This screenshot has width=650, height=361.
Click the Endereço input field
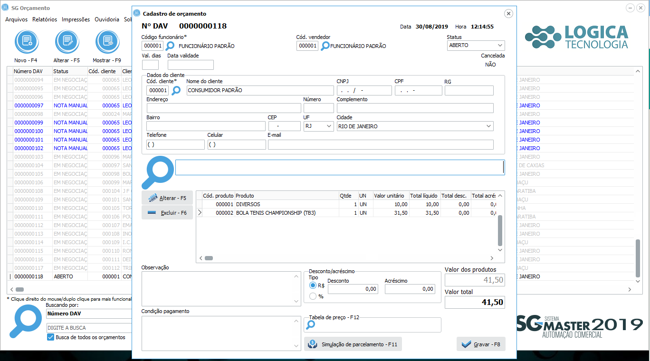click(224, 108)
